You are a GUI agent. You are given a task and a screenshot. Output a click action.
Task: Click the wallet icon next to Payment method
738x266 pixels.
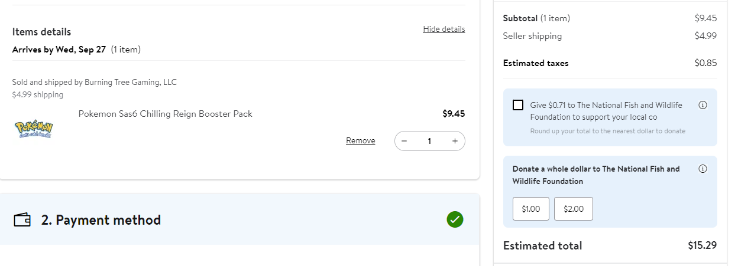tap(22, 220)
